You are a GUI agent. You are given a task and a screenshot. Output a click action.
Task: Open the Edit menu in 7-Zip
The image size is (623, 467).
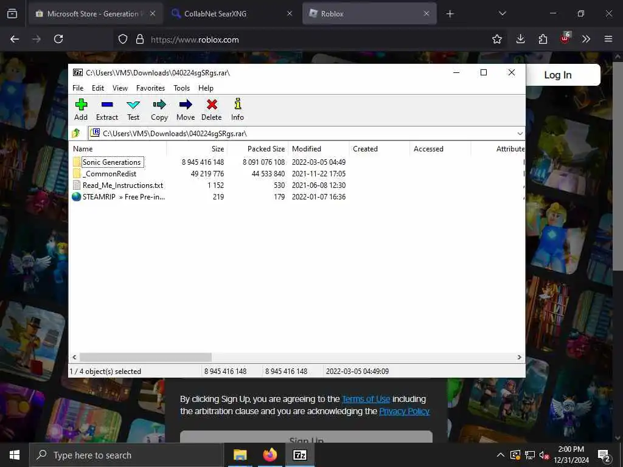tap(98, 88)
